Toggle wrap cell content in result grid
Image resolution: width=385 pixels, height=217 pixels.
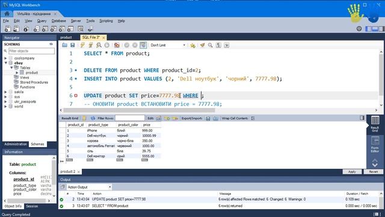tap(253, 118)
